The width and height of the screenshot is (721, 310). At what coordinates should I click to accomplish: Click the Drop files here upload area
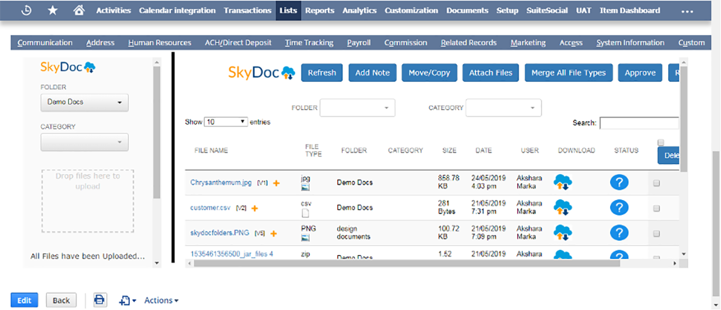(88, 201)
